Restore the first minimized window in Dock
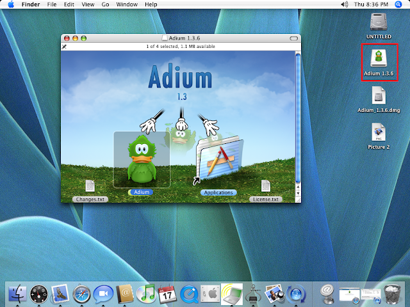 pyautogui.click(x=350, y=295)
